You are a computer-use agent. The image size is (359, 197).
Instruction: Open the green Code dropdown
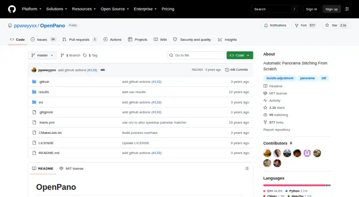pos(240,56)
